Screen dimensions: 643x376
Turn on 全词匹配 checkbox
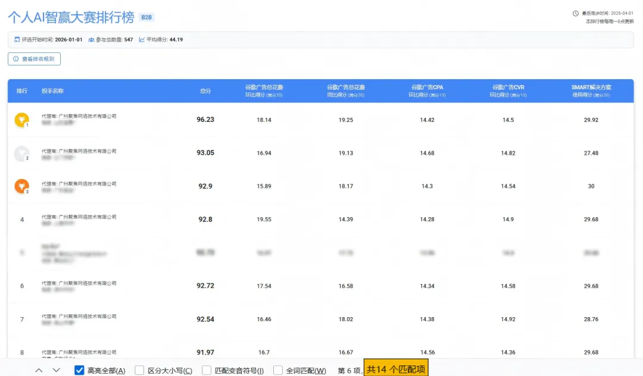pyautogui.click(x=278, y=371)
